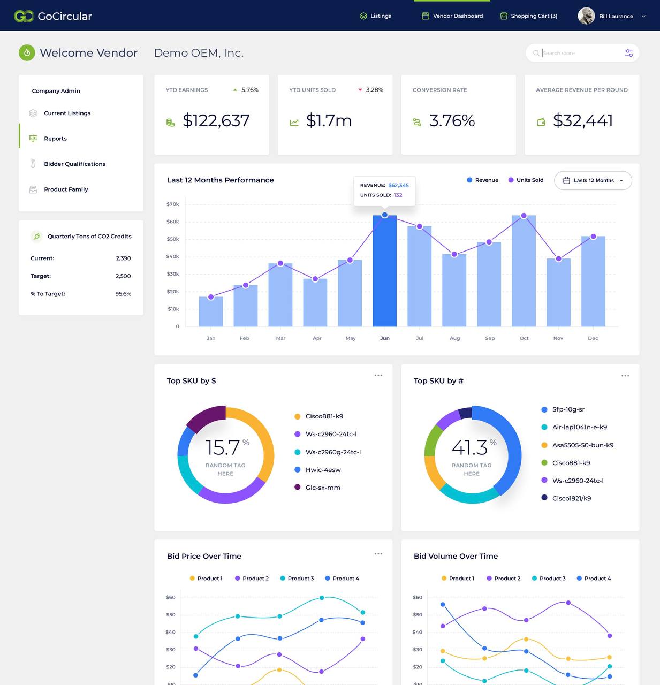Click the Demo OEM, Inc. company name
The width and height of the screenshot is (660, 685).
point(199,53)
